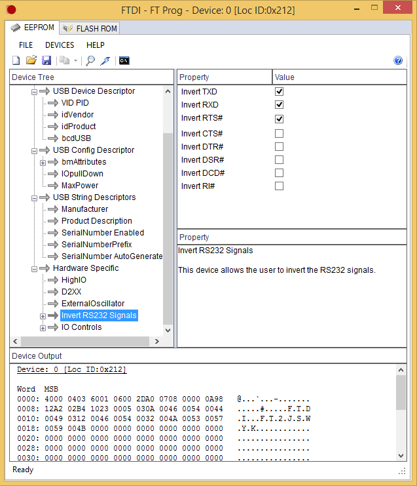
Task: Open the DEVICES menu
Action: (60, 45)
